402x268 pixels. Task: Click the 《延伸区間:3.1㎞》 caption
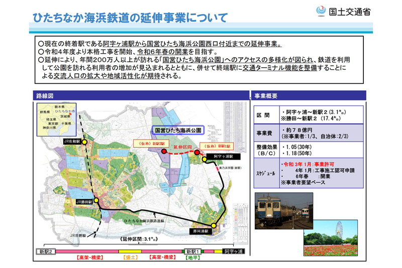click(139, 239)
